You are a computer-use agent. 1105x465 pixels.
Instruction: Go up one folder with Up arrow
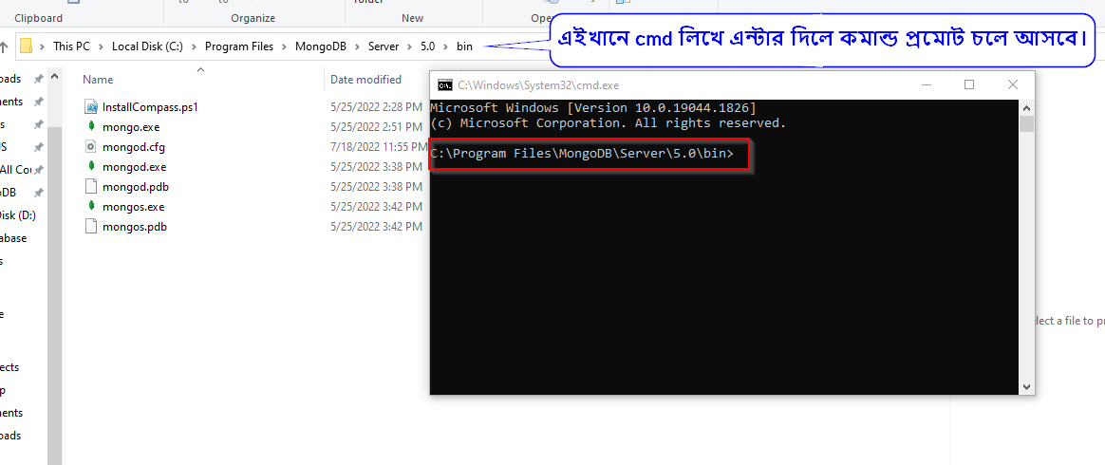click(x=4, y=46)
